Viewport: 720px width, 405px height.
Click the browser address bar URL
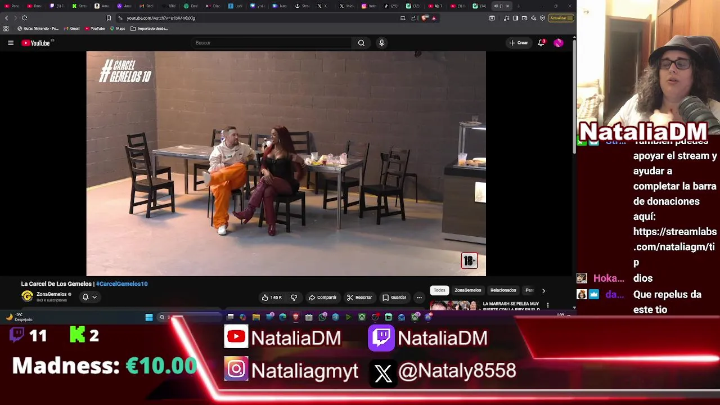tap(161, 18)
